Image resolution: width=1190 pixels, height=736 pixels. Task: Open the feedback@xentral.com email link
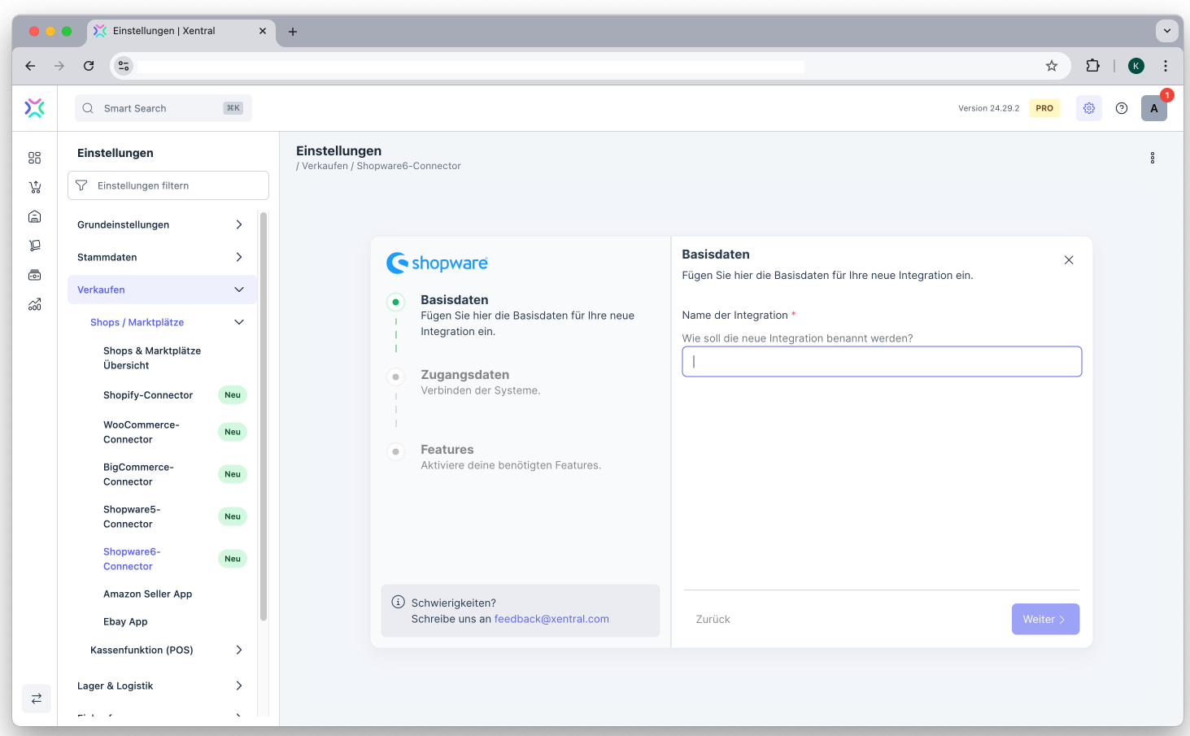(551, 619)
